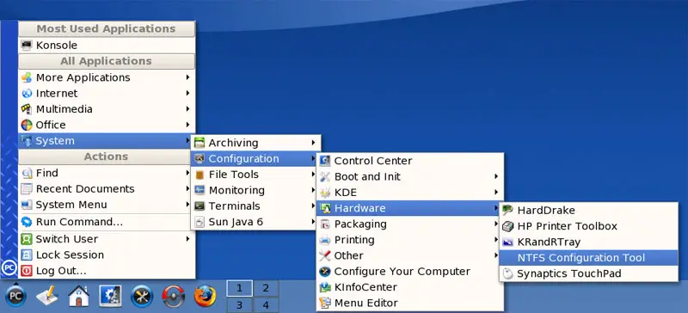
Task: Switch to virtual desktop 1
Action: [x=239, y=288]
